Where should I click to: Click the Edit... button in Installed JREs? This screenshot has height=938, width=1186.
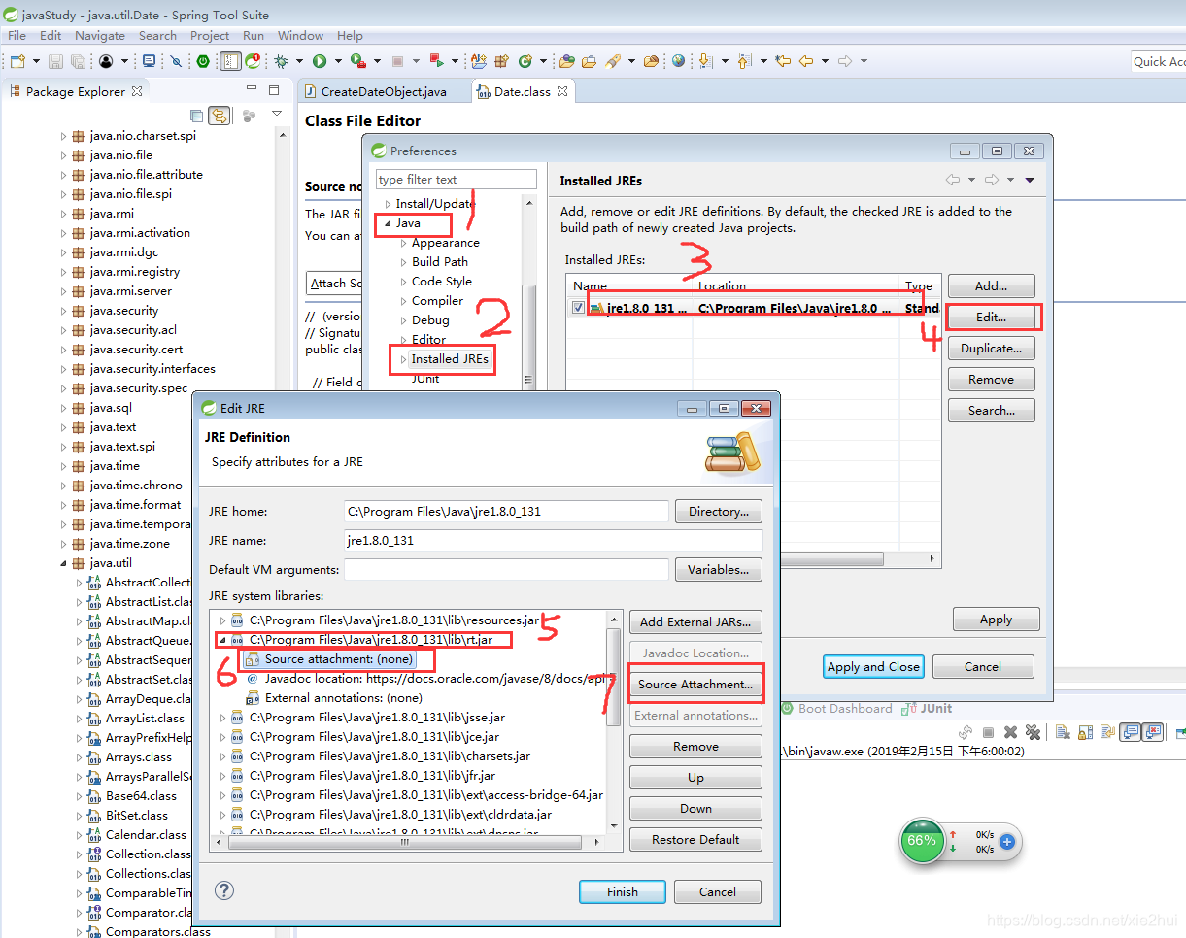pyautogui.click(x=992, y=318)
